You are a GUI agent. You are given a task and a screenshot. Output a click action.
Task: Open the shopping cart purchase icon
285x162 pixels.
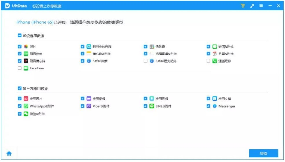243,6
